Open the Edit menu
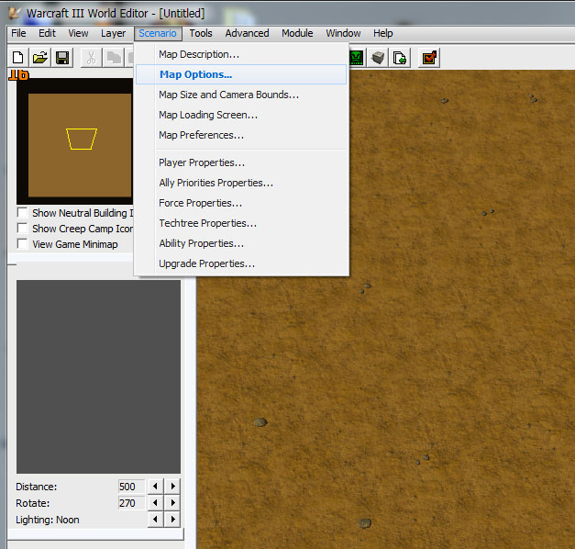The height and width of the screenshot is (549, 575). pos(47,33)
